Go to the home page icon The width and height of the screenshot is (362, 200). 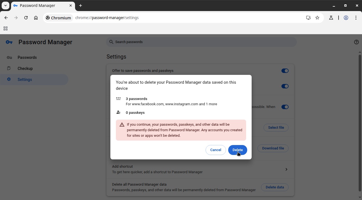tap(36, 18)
